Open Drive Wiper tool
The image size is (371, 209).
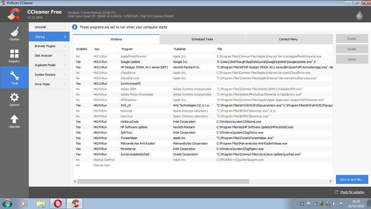tap(49, 84)
